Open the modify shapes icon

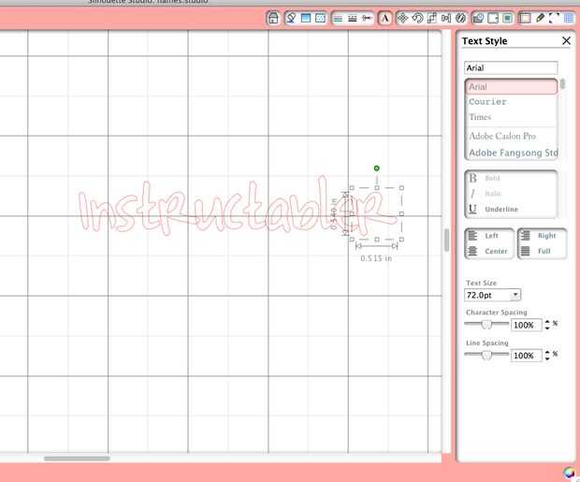479,18
